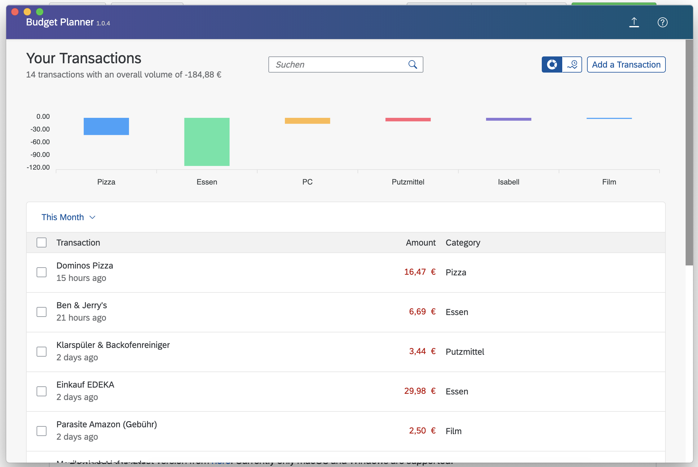Click the PC label under the chart

(307, 182)
